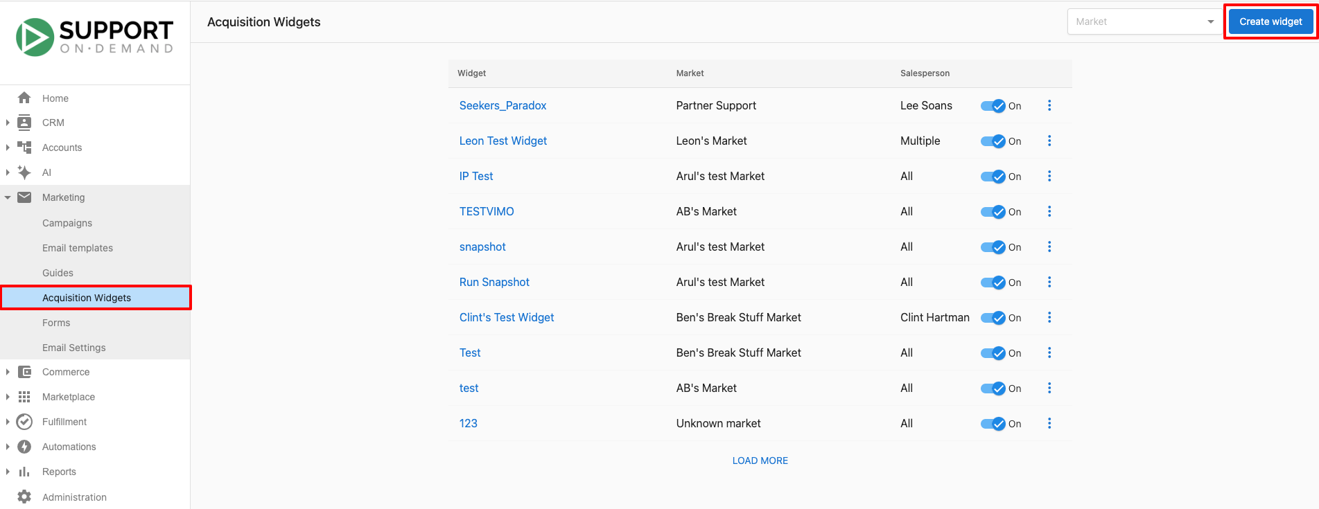Click the Home icon in sidebar
The image size is (1319, 509).
(x=24, y=98)
